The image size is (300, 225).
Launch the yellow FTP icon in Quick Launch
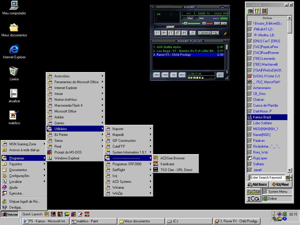click(x=67, y=214)
